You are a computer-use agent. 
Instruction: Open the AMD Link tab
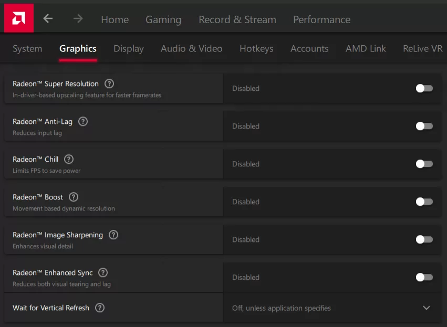pyautogui.click(x=366, y=49)
